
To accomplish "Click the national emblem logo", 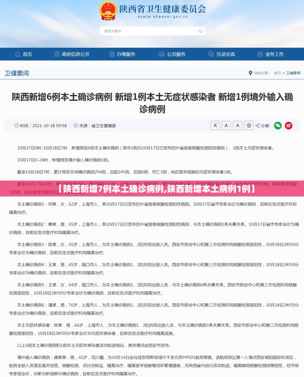I will [108, 11].
